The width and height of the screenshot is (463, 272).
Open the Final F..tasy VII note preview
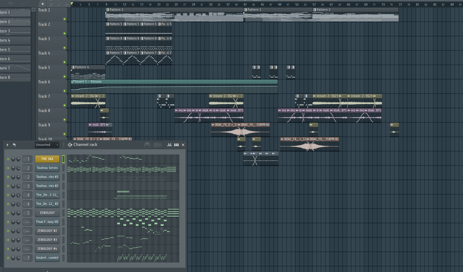point(123,222)
